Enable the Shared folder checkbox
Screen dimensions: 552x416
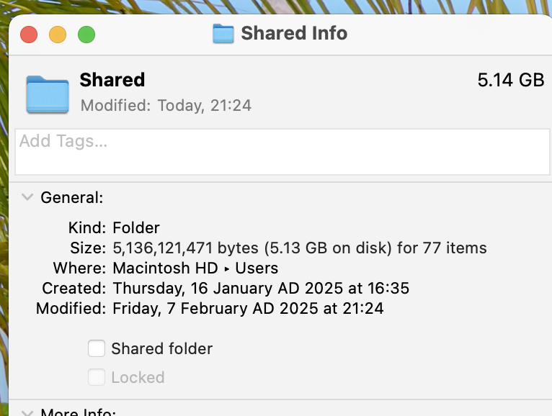coord(97,348)
